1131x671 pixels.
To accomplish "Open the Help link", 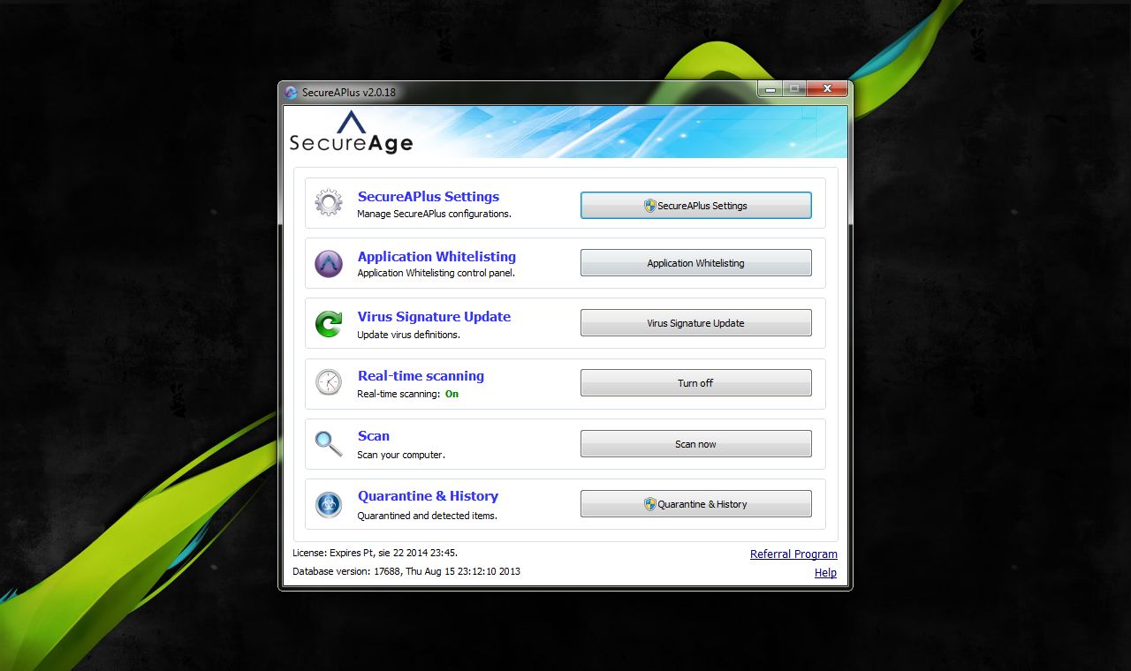I will point(825,573).
